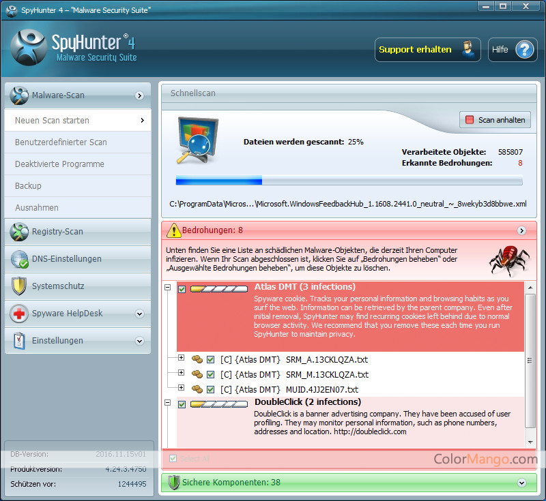Click the Erkannte Bedrohungen value 8
Viewport: 546px width, 501px height.
coord(520,163)
